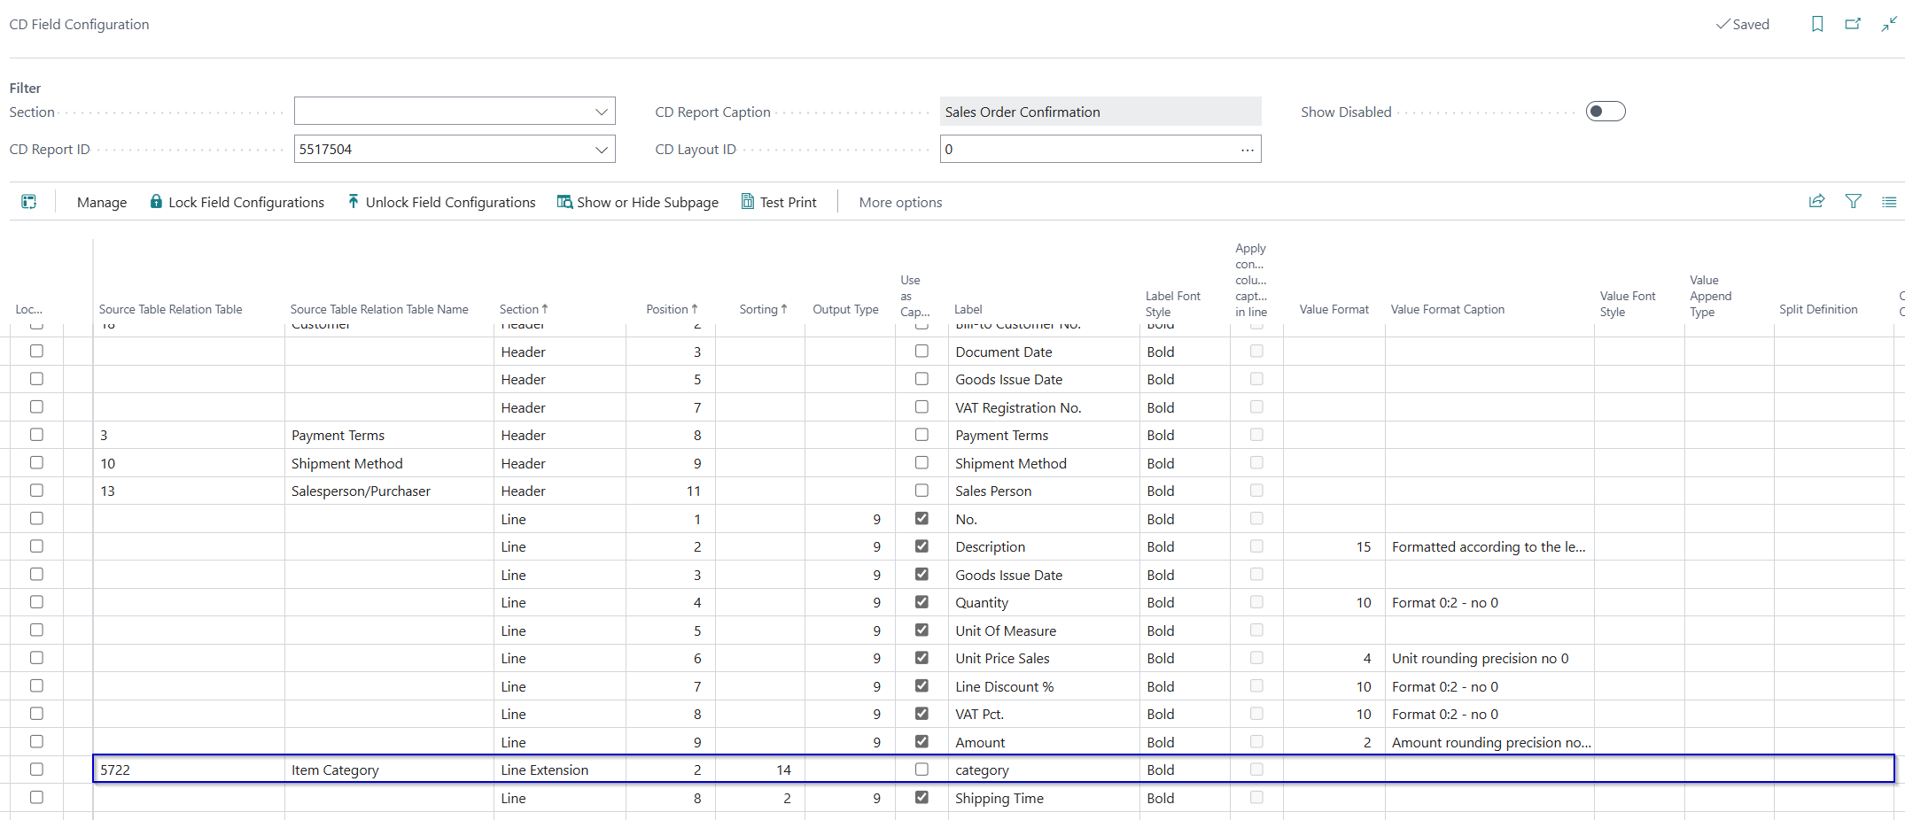Open the Manage menu
Image resolution: width=1905 pixels, height=820 pixels.
[x=102, y=202]
